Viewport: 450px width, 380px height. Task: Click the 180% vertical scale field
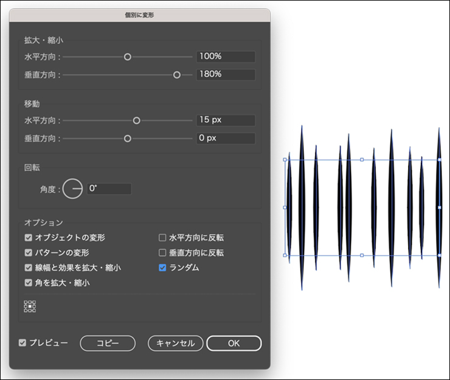[x=225, y=75]
